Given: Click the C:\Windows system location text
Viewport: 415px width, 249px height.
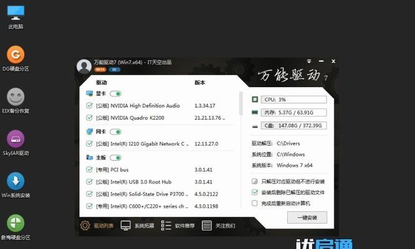Looking at the screenshot, I should pyautogui.click(x=291, y=154).
